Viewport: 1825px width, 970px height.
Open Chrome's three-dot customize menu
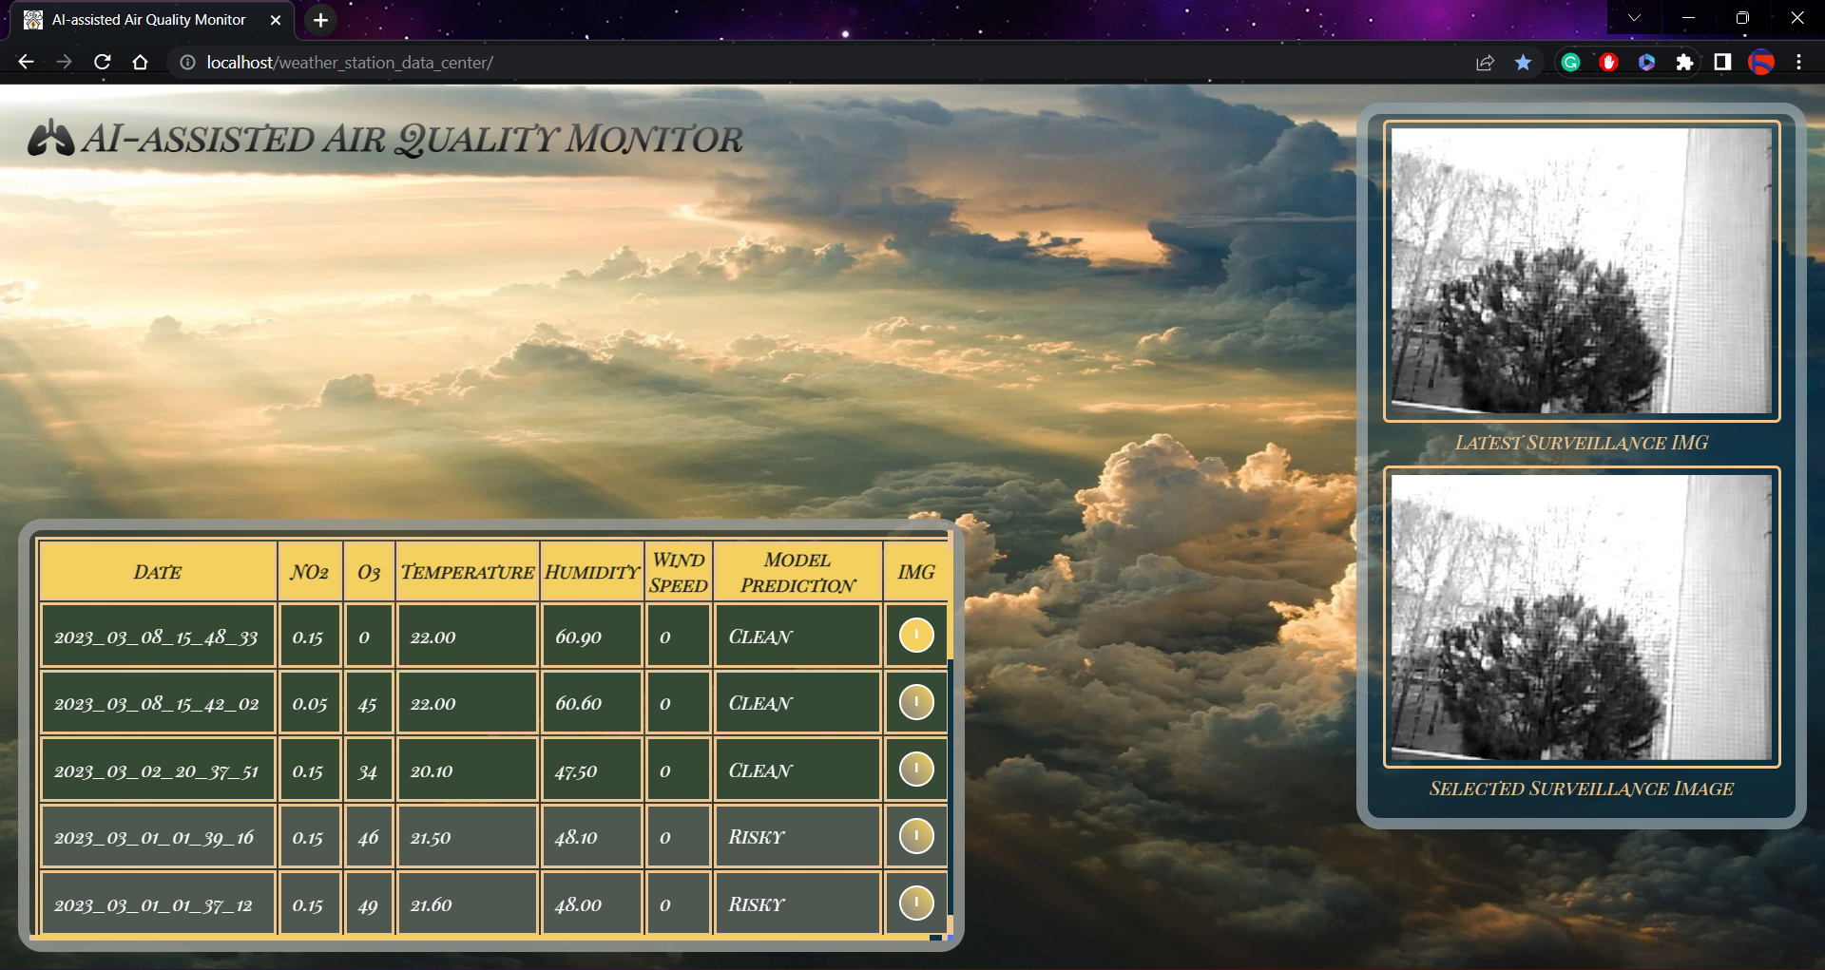pos(1799,62)
